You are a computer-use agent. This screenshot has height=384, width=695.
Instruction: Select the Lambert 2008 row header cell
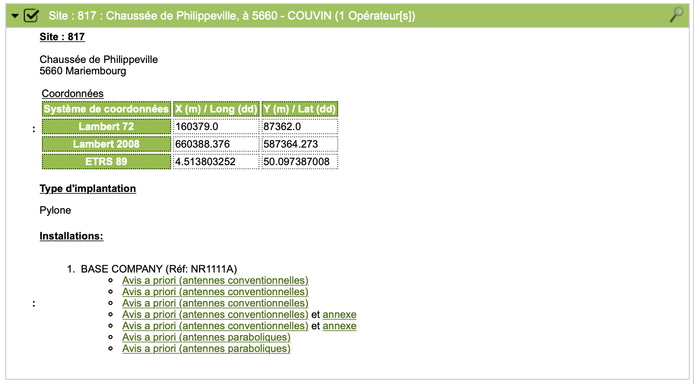tap(107, 144)
